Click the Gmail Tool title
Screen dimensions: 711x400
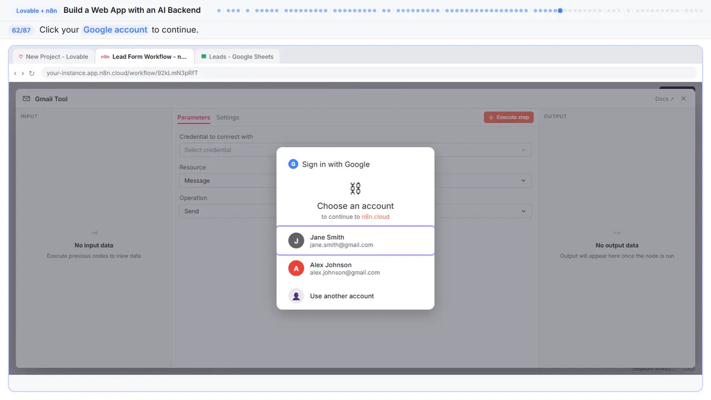(51, 99)
